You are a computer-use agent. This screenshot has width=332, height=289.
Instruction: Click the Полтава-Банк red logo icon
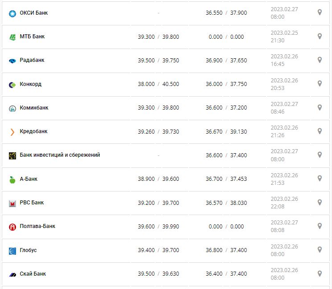12,227
